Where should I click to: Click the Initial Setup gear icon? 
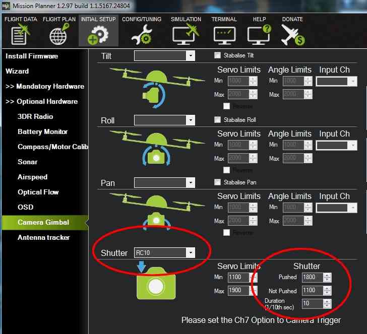tap(98, 34)
